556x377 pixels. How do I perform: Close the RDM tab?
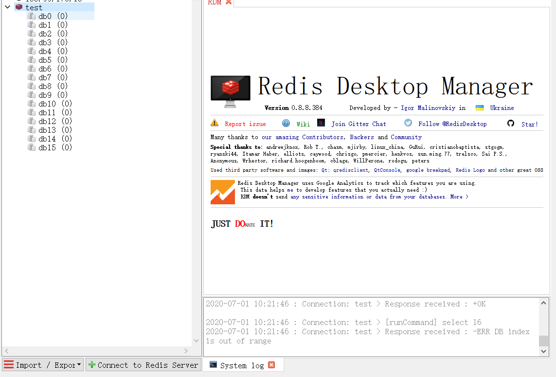[x=229, y=2]
